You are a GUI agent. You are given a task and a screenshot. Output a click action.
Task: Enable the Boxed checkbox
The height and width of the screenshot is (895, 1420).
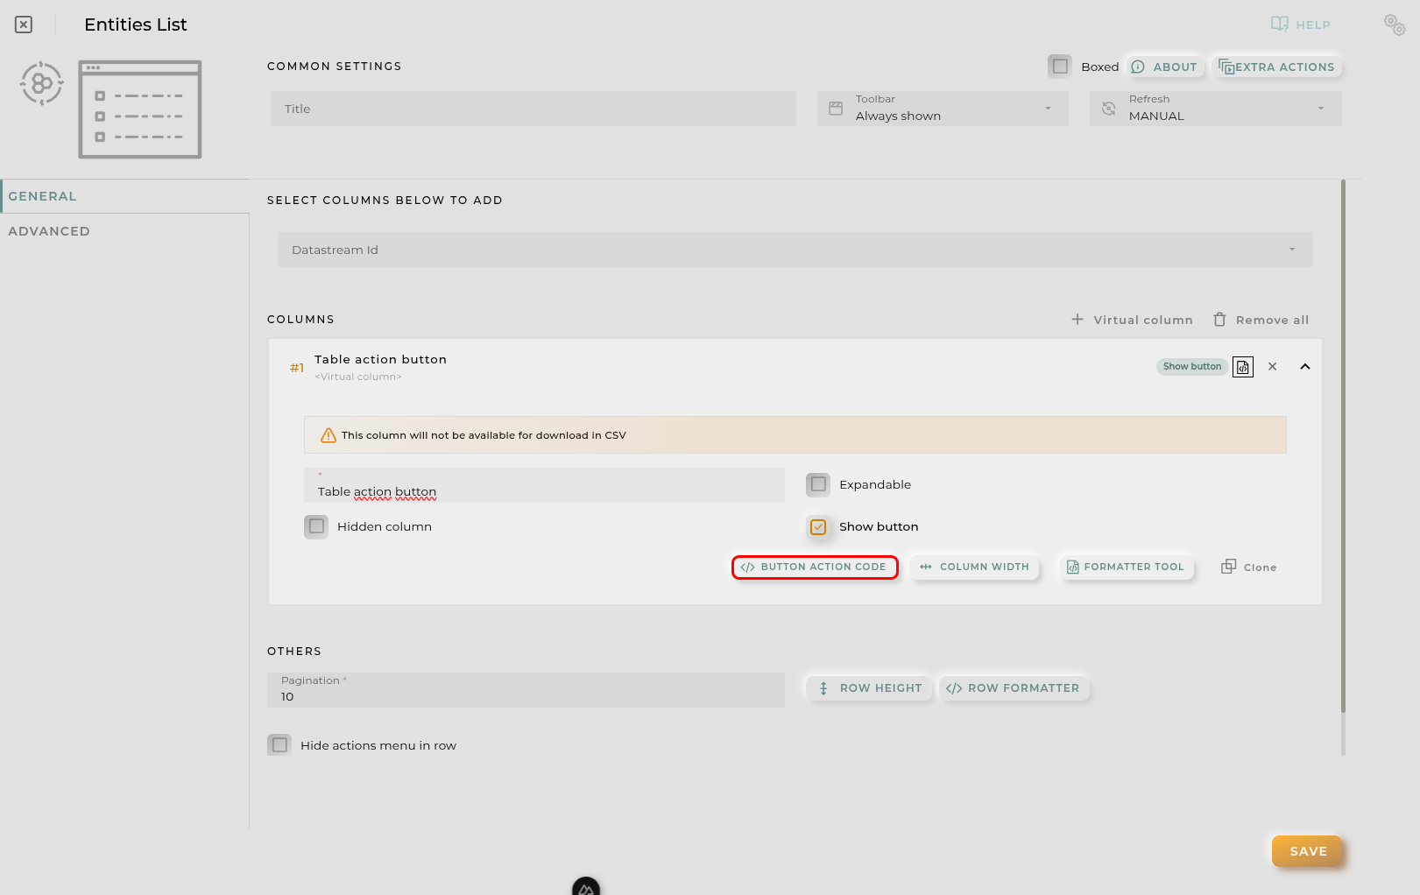pos(1060,66)
